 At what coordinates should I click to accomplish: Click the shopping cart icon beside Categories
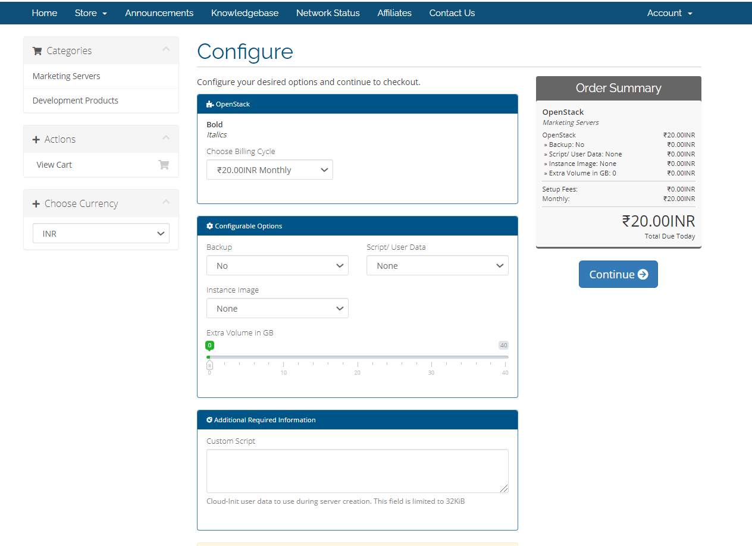pos(37,51)
